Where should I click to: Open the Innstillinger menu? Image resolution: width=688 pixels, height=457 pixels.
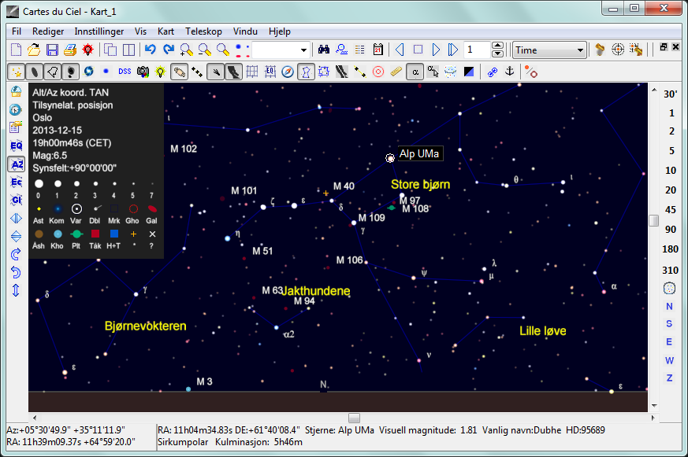[99, 31]
